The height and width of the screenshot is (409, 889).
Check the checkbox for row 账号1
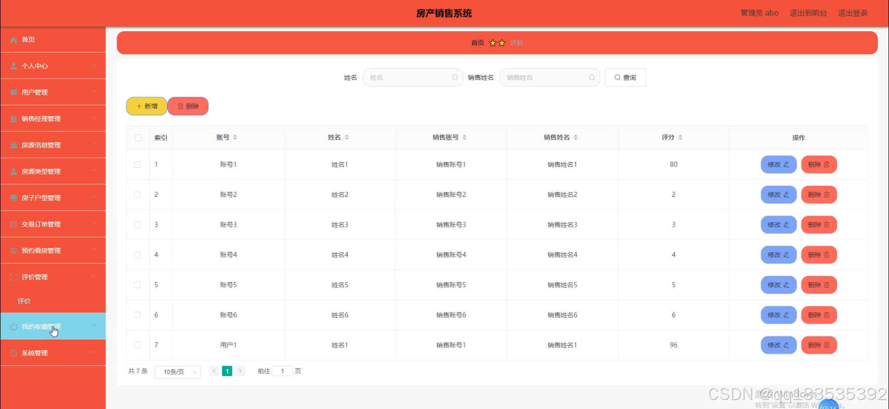point(137,165)
